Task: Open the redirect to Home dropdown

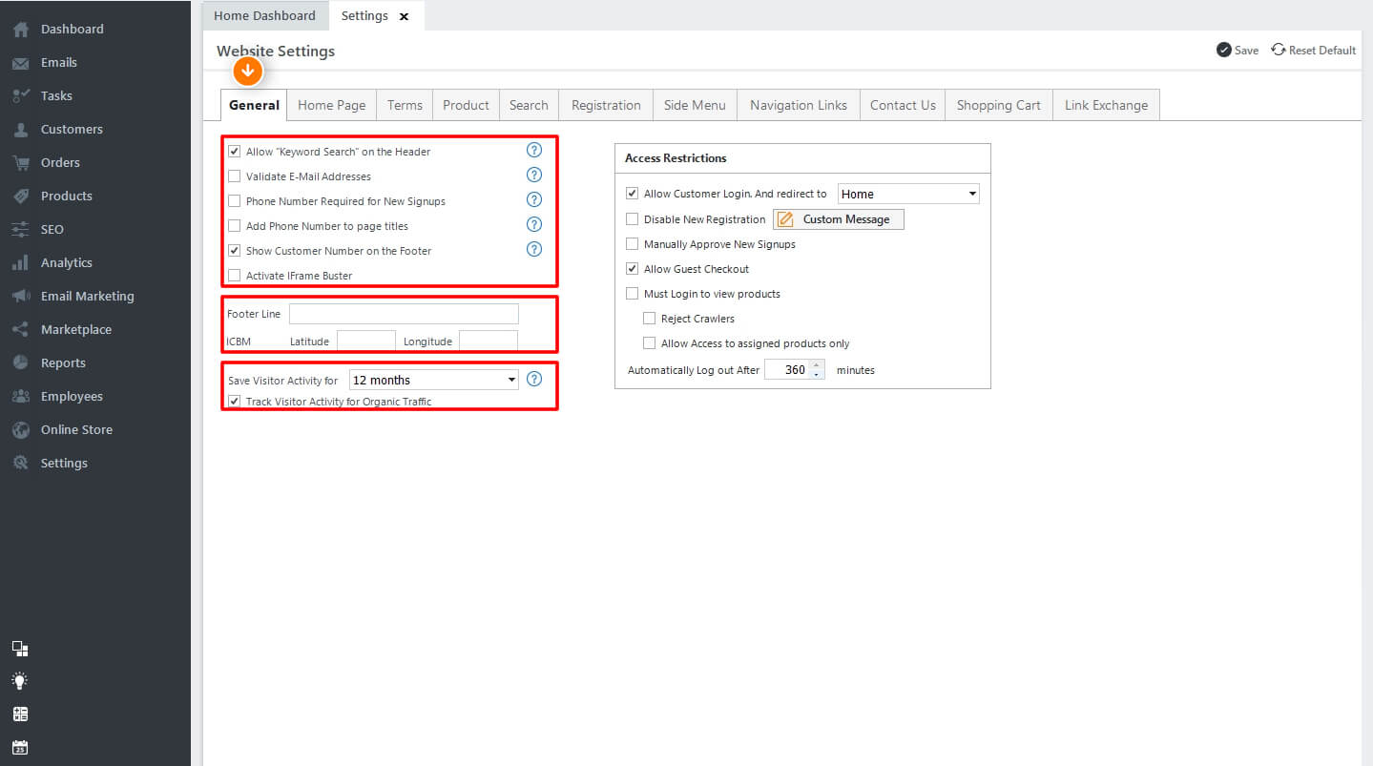Action: 908,194
